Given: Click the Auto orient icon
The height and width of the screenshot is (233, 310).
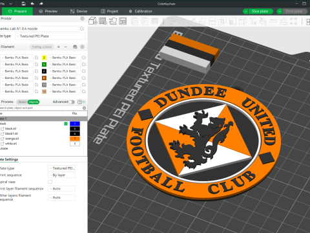Looking at the screenshot, I should pos(113,21).
